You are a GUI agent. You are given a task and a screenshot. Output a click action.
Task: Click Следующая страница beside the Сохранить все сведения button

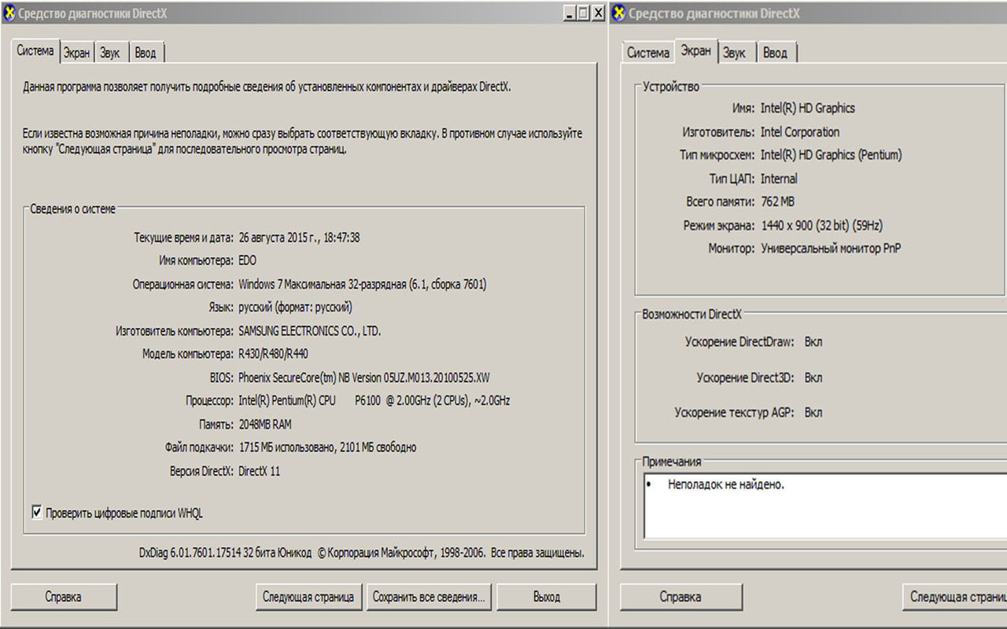(x=308, y=597)
